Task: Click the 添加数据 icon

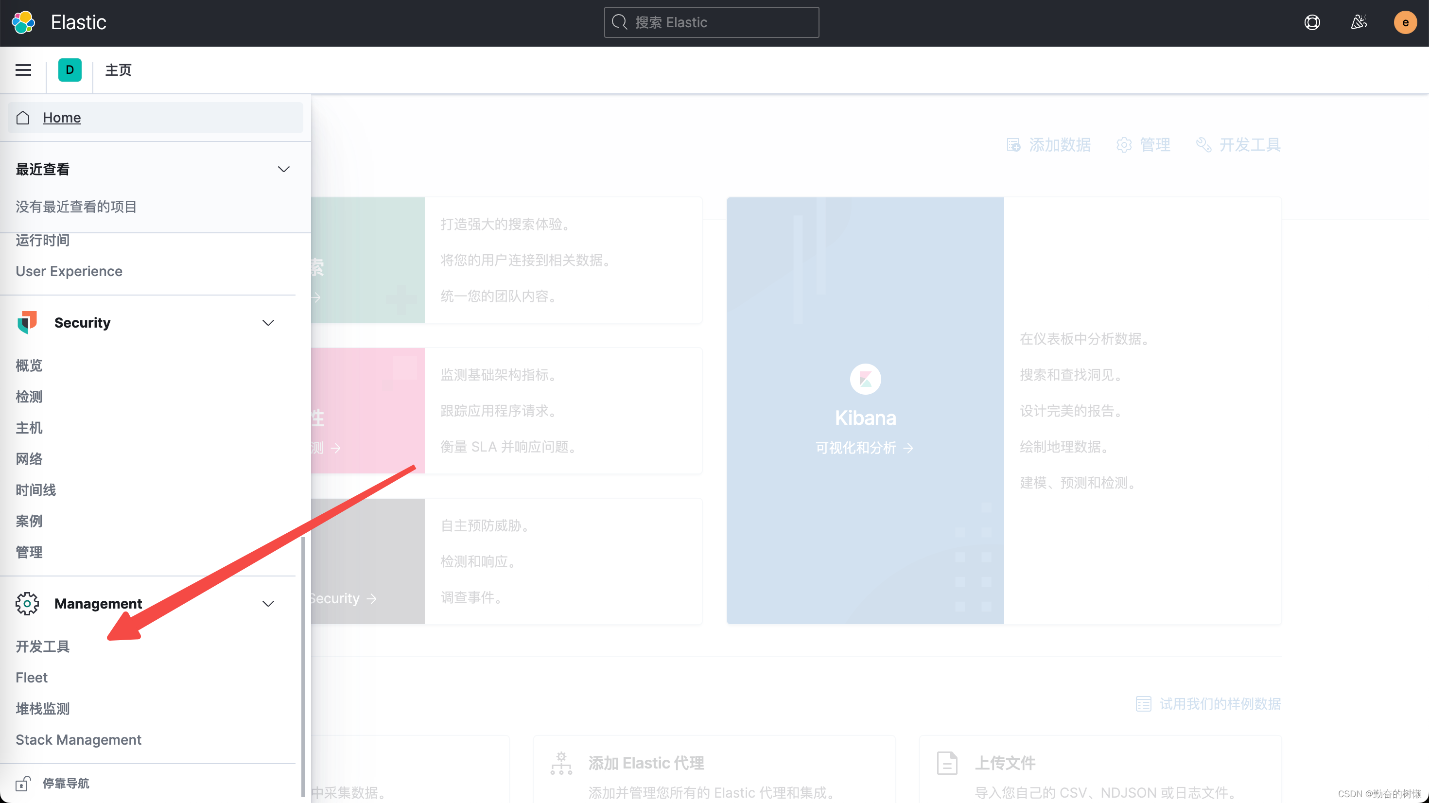Action: point(1013,145)
